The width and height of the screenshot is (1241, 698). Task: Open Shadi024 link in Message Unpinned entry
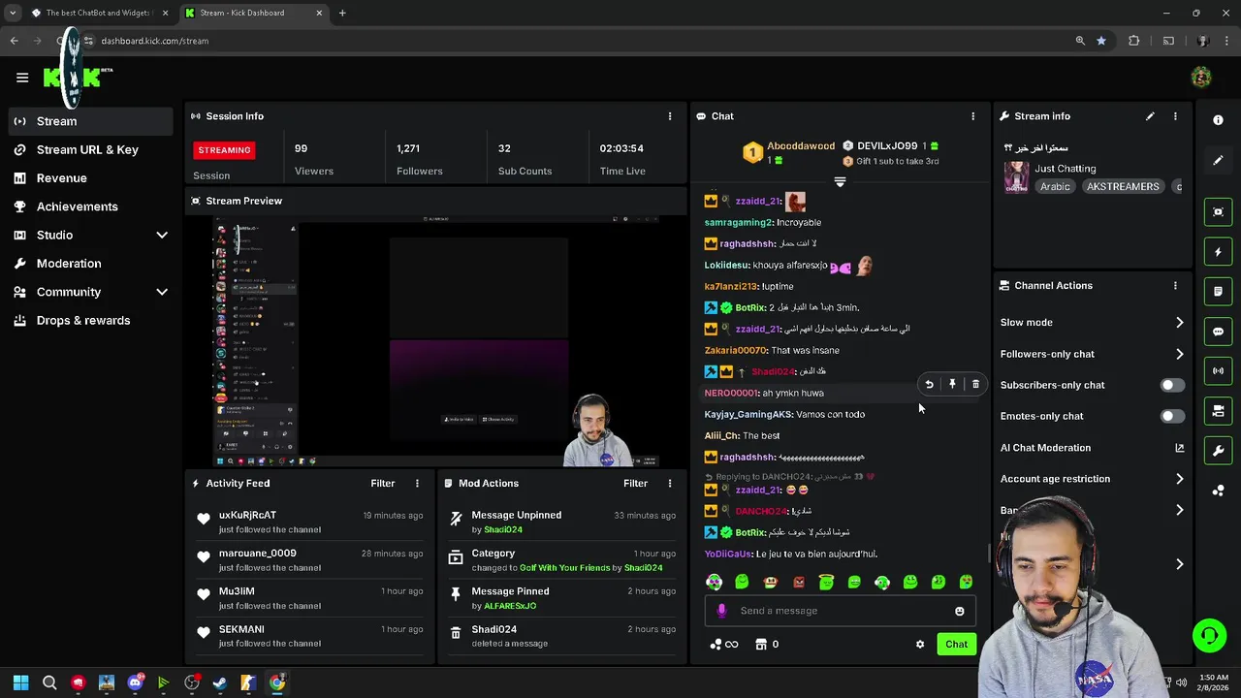coord(503,530)
